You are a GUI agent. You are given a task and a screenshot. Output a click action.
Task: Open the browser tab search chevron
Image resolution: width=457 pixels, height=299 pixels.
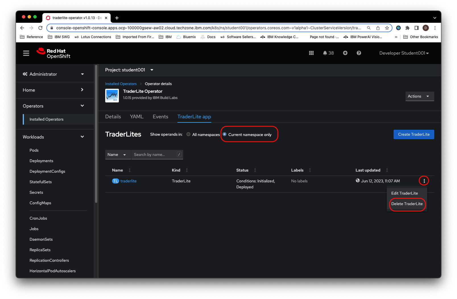tap(435, 18)
